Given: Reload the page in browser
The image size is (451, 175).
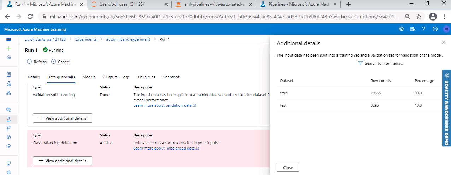Looking at the screenshot, I should click(30, 17).
